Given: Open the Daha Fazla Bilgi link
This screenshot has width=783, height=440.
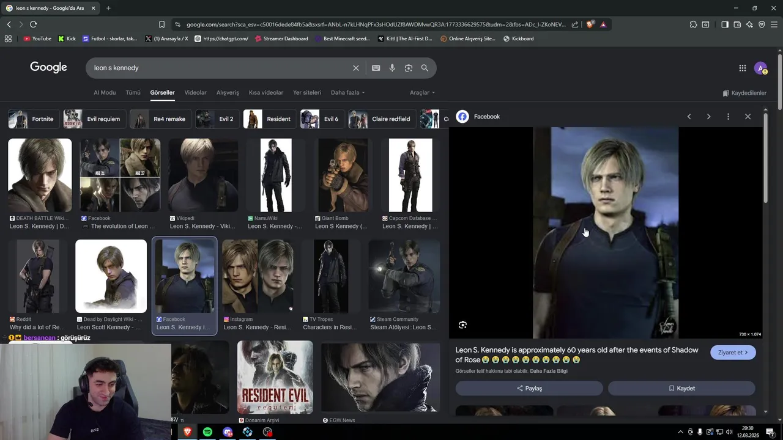Looking at the screenshot, I should pyautogui.click(x=549, y=371).
